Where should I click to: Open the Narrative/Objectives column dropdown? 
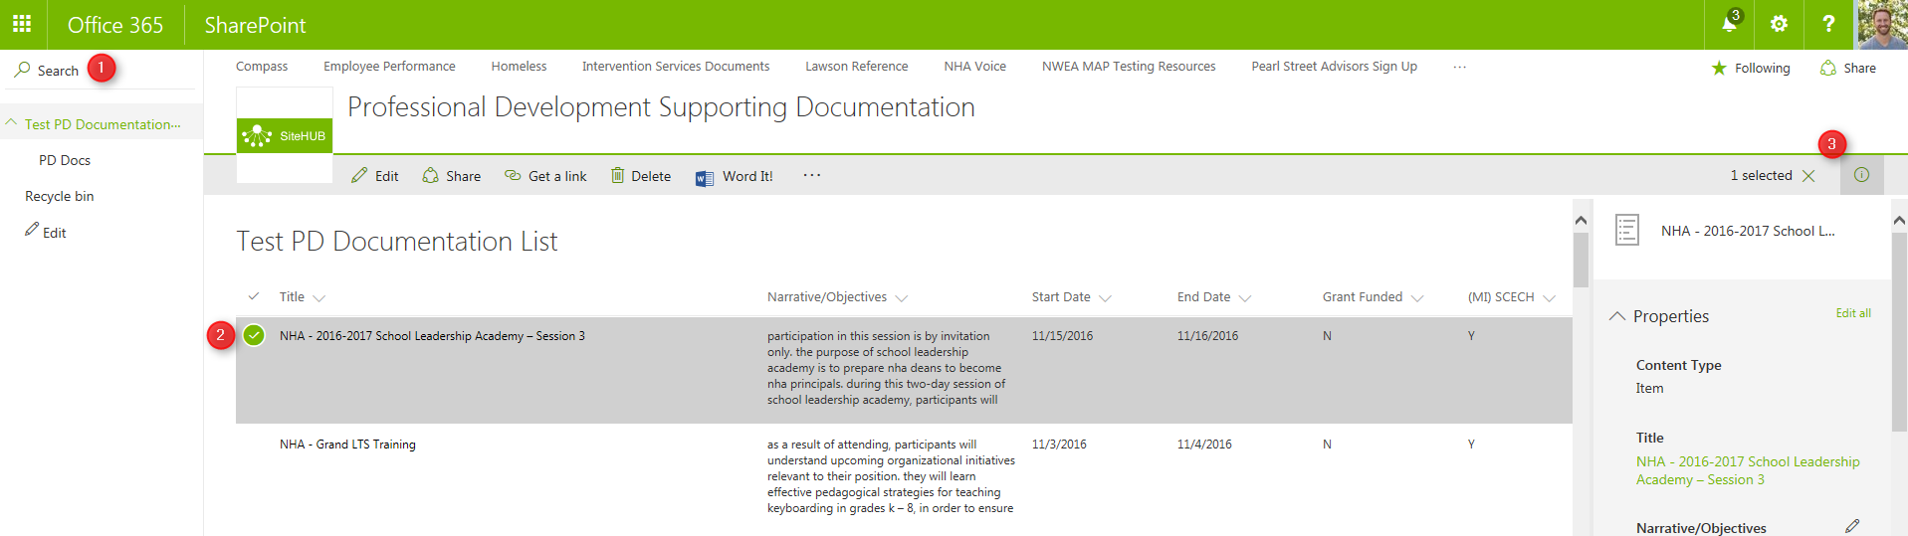[x=901, y=297]
